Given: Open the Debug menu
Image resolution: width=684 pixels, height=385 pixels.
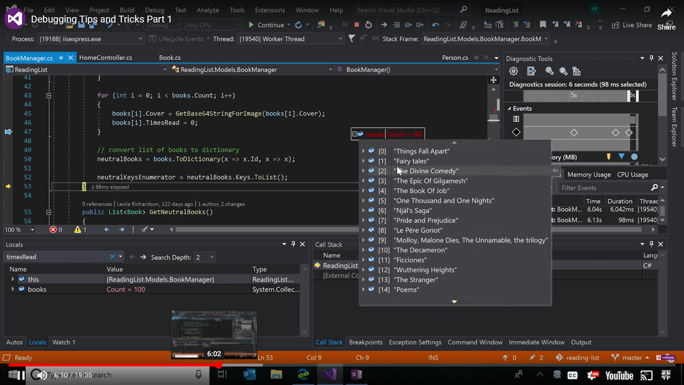Looking at the screenshot, I should (154, 10).
